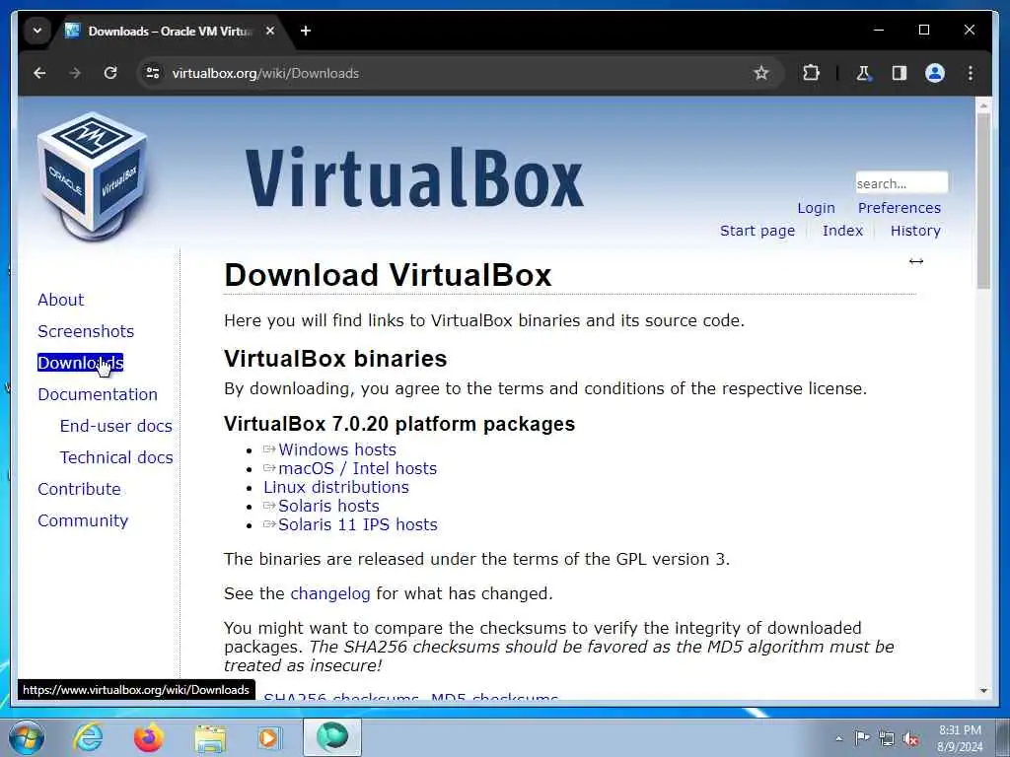This screenshot has width=1010, height=757.
Task: Open the Index link
Action: point(842,231)
